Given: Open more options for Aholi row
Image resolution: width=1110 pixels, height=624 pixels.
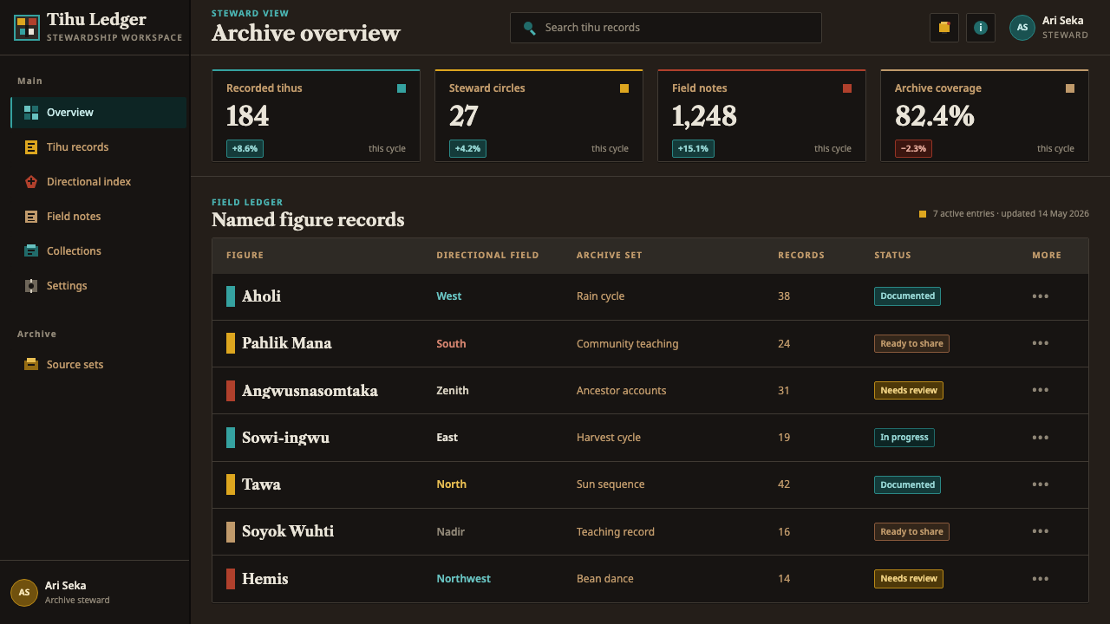Looking at the screenshot, I should point(1041,296).
